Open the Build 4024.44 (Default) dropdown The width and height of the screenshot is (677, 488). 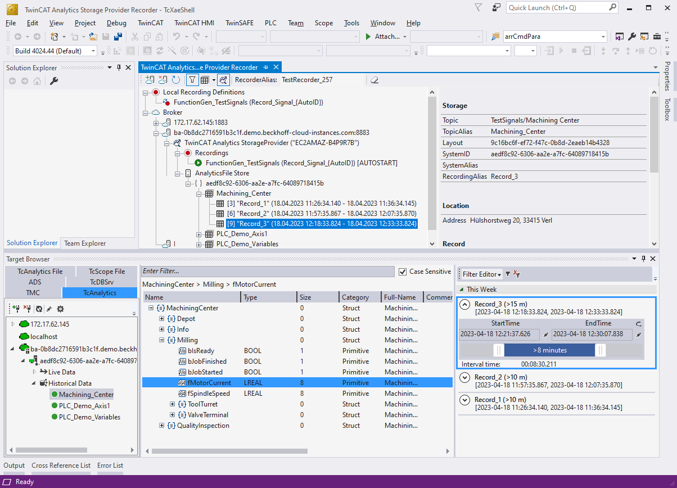pos(93,51)
